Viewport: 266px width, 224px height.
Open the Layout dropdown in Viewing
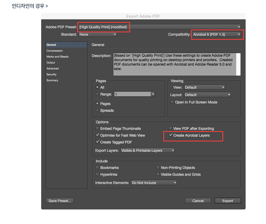pyautogui.click(x=208, y=95)
